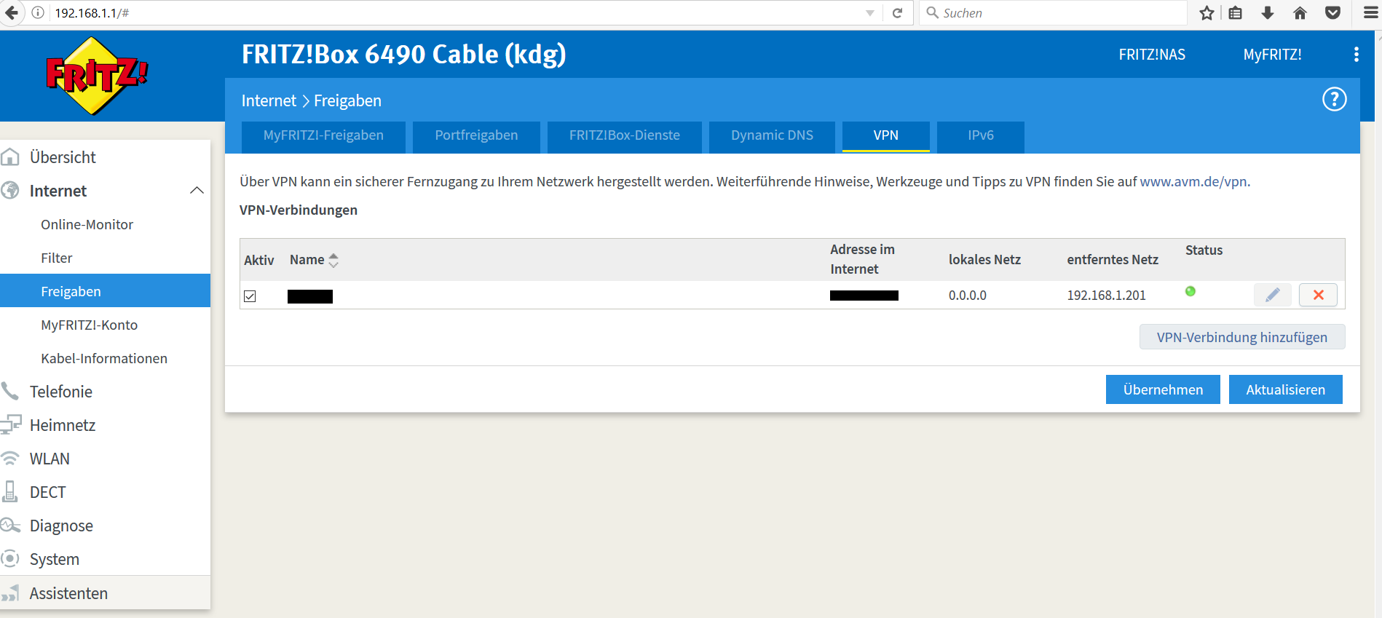Click the lokales Netz value 0.0.0.0
1382x618 pixels.
pyautogui.click(x=968, y=295)
